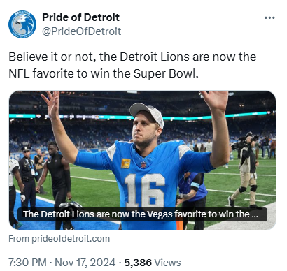Open the @PrideOfDetroit handle link
Screen dimensions: 287x271
click(x=81, y=31)
